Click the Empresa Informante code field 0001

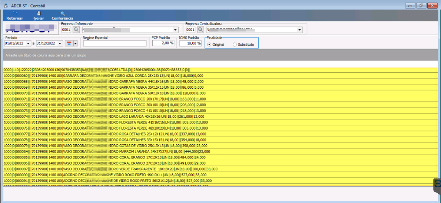tap(66, 30)
